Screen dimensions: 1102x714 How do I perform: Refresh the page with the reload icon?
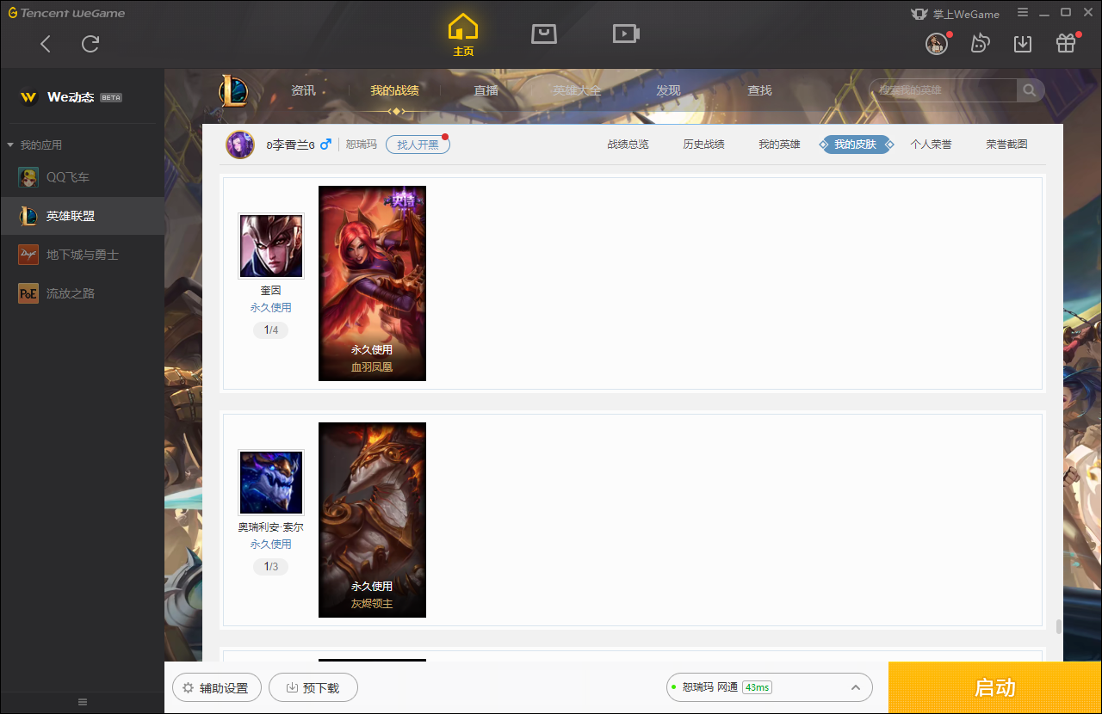(90, 44)
